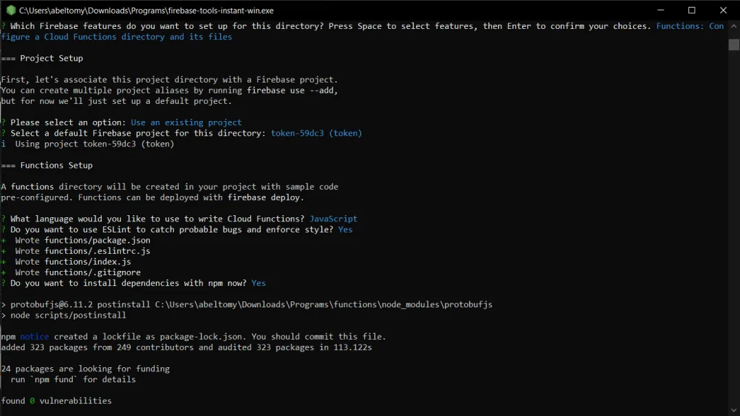Click the 'Wrote functions/package.json' line
This screenshot has height=416, width=740.
click(x=83, y=241)
